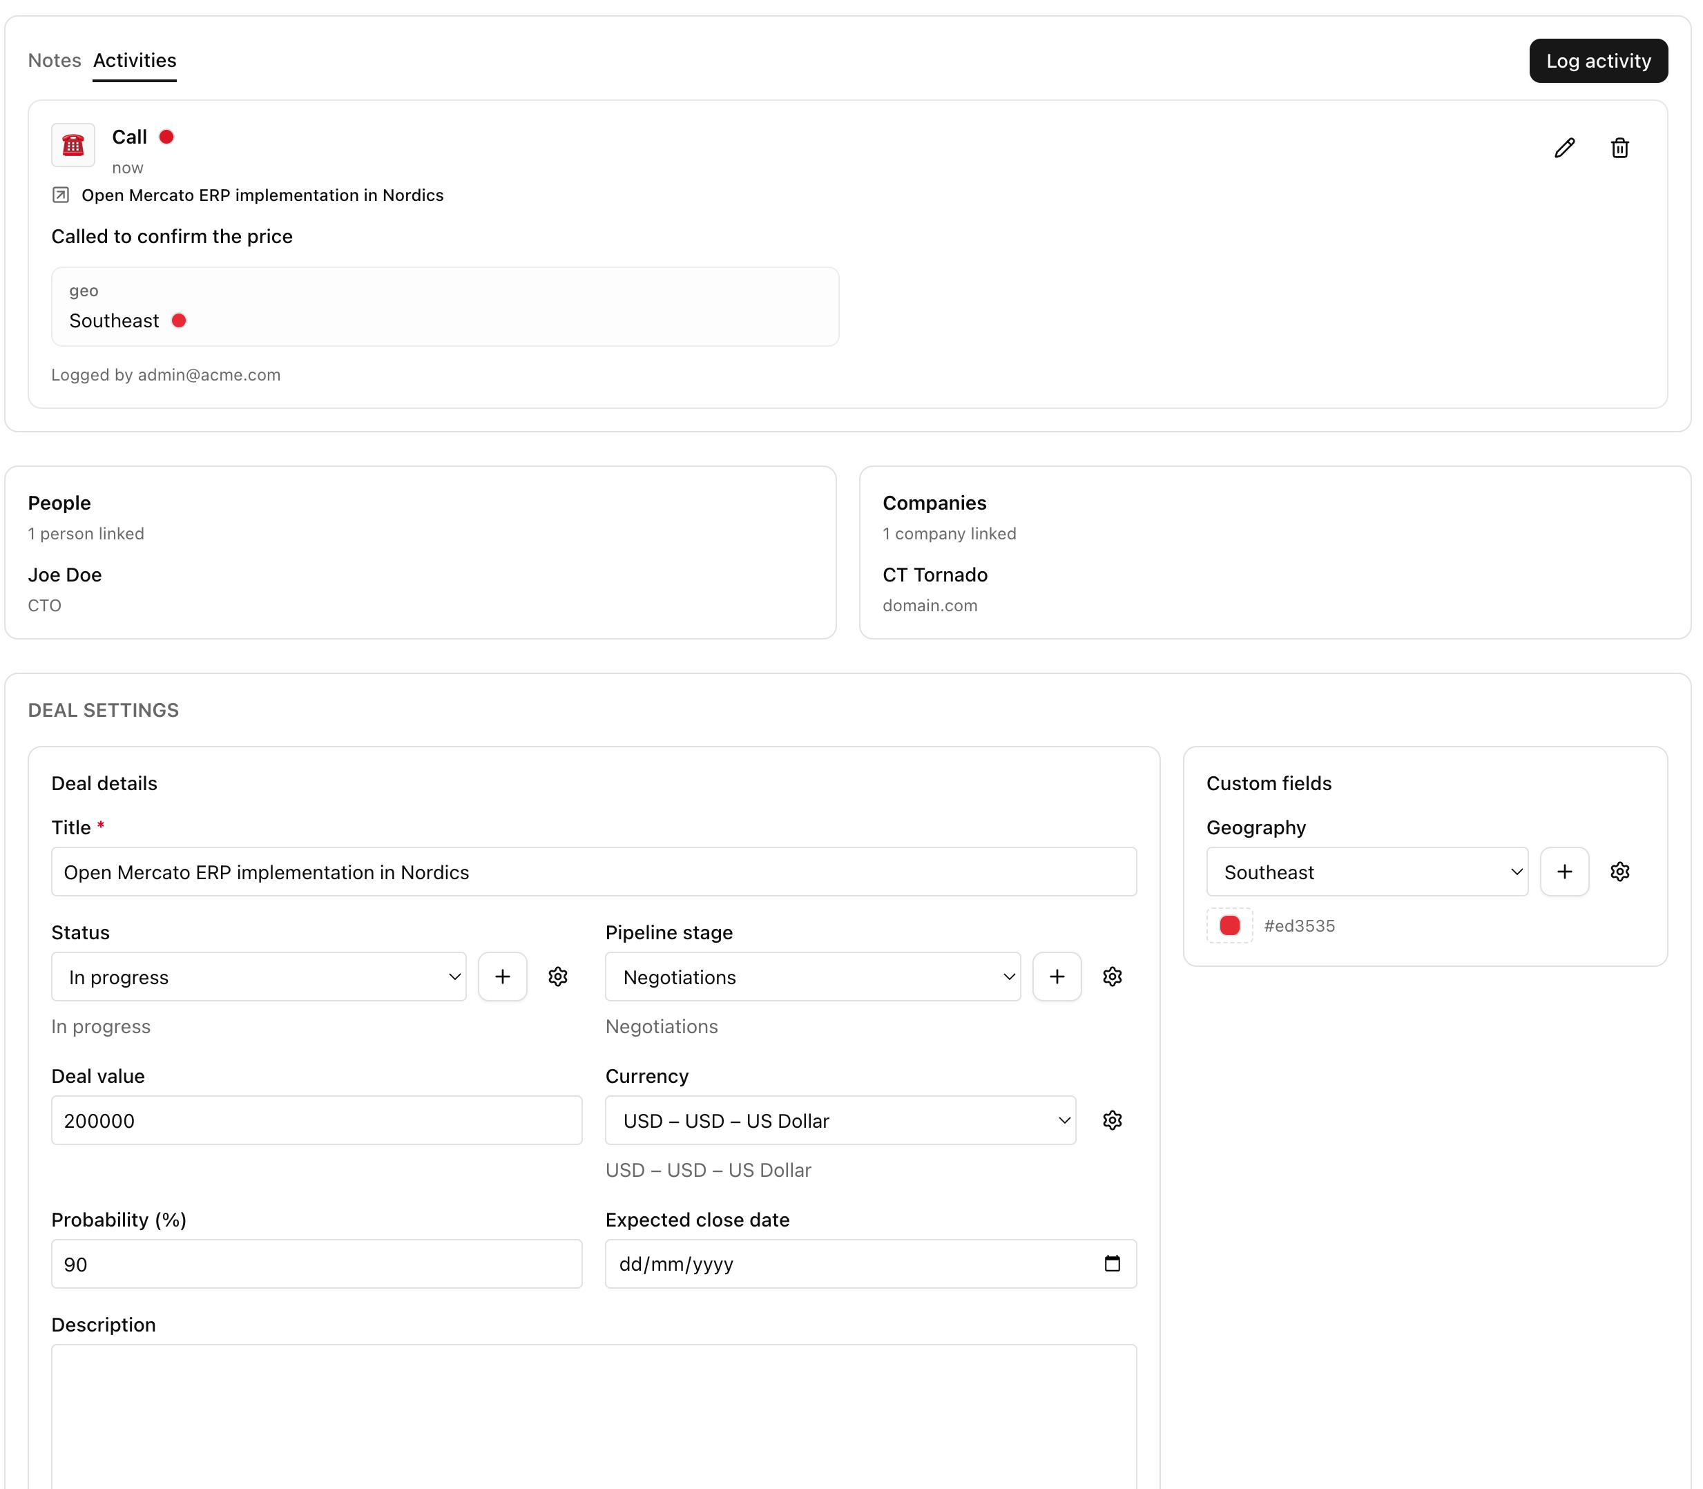
Task: Open Geography settings gear icon
Action: [1619, 872]
